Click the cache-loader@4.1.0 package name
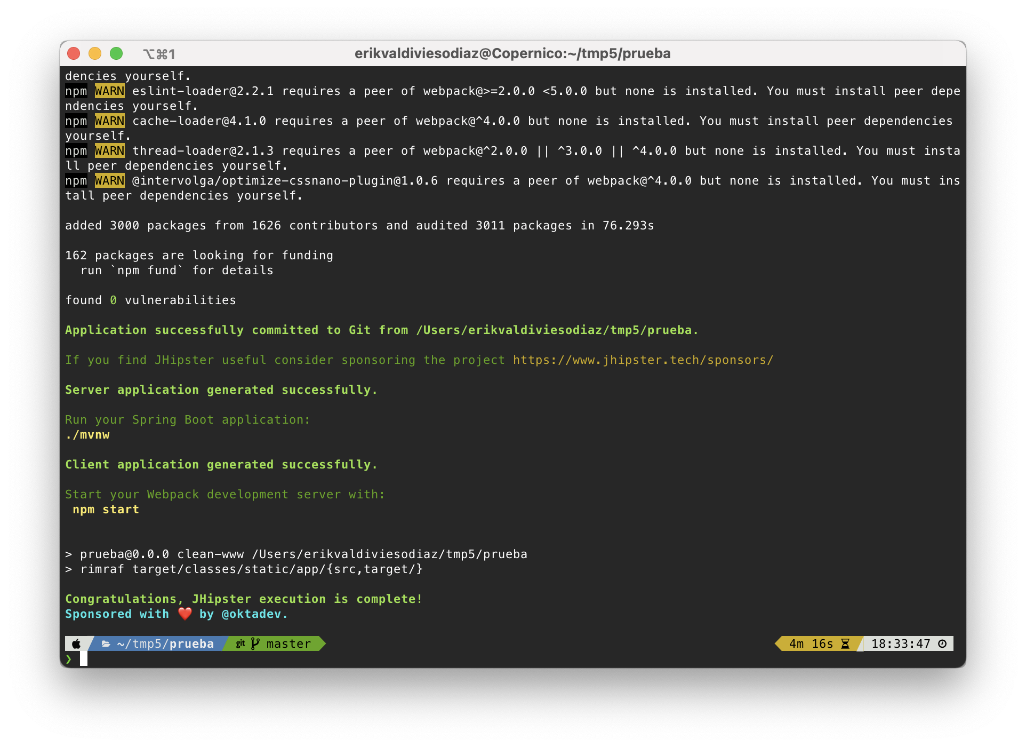 (x=199, y=121)
